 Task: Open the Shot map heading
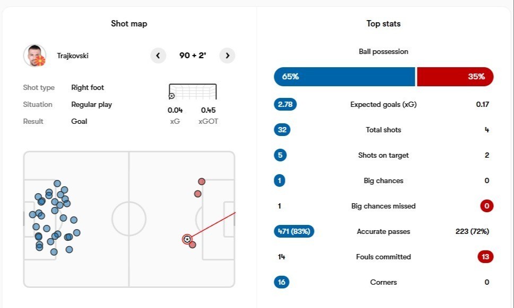pos(129,24)
